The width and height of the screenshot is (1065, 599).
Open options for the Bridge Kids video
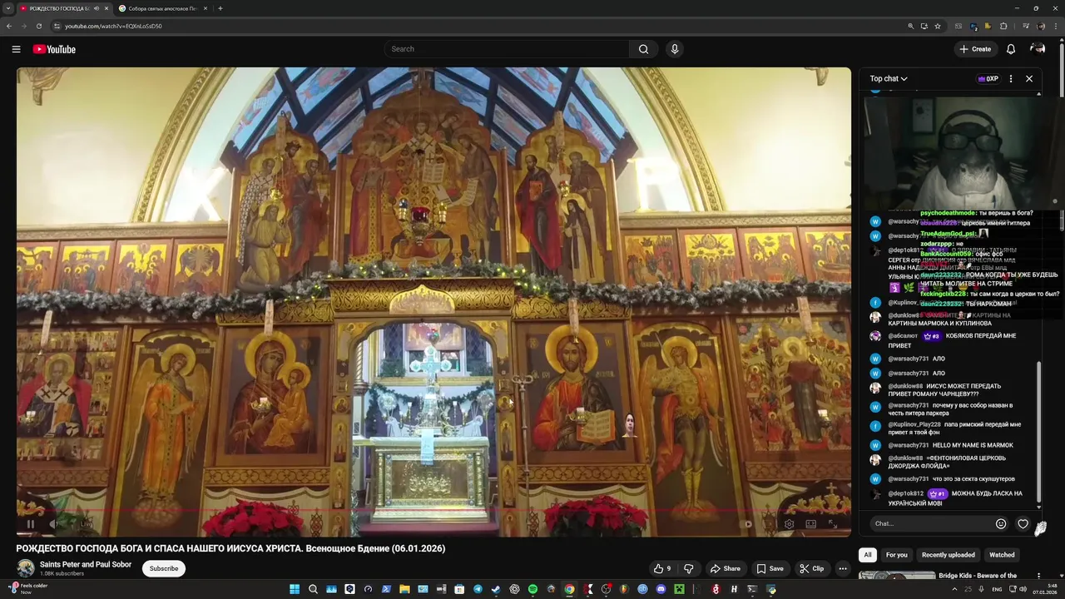point(1038,576)
